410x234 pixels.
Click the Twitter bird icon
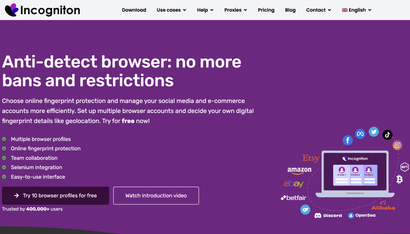coord(374,132)
